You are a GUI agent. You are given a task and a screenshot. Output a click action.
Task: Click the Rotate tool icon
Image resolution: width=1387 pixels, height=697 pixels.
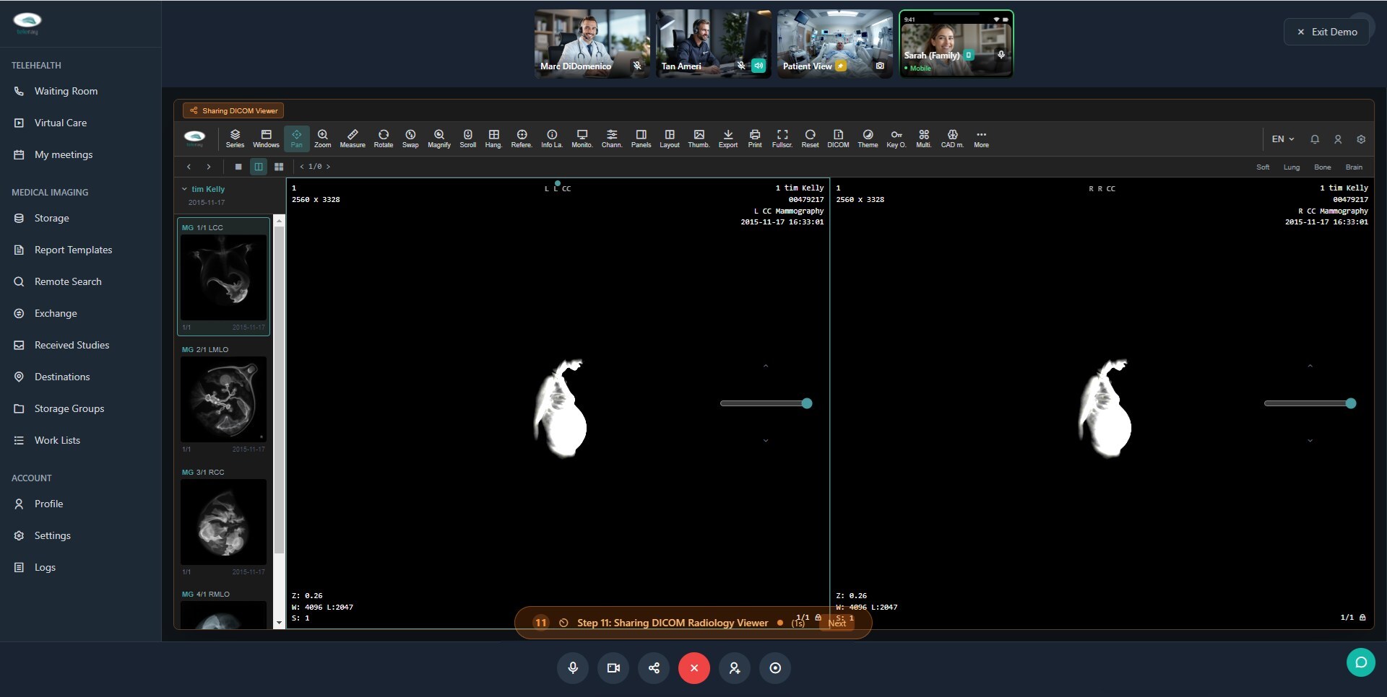[x=383, y=139]
